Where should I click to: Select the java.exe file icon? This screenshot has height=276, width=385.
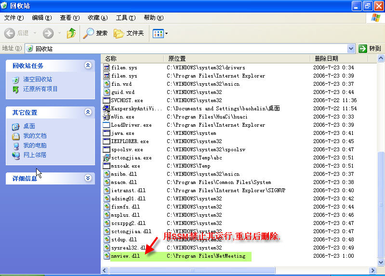point(106,133)
